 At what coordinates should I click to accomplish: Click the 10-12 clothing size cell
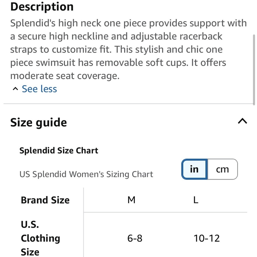(x=207, y=238)
